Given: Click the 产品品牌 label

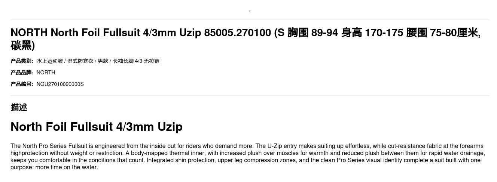Looking at the screenshot, I should pos(22,73).
